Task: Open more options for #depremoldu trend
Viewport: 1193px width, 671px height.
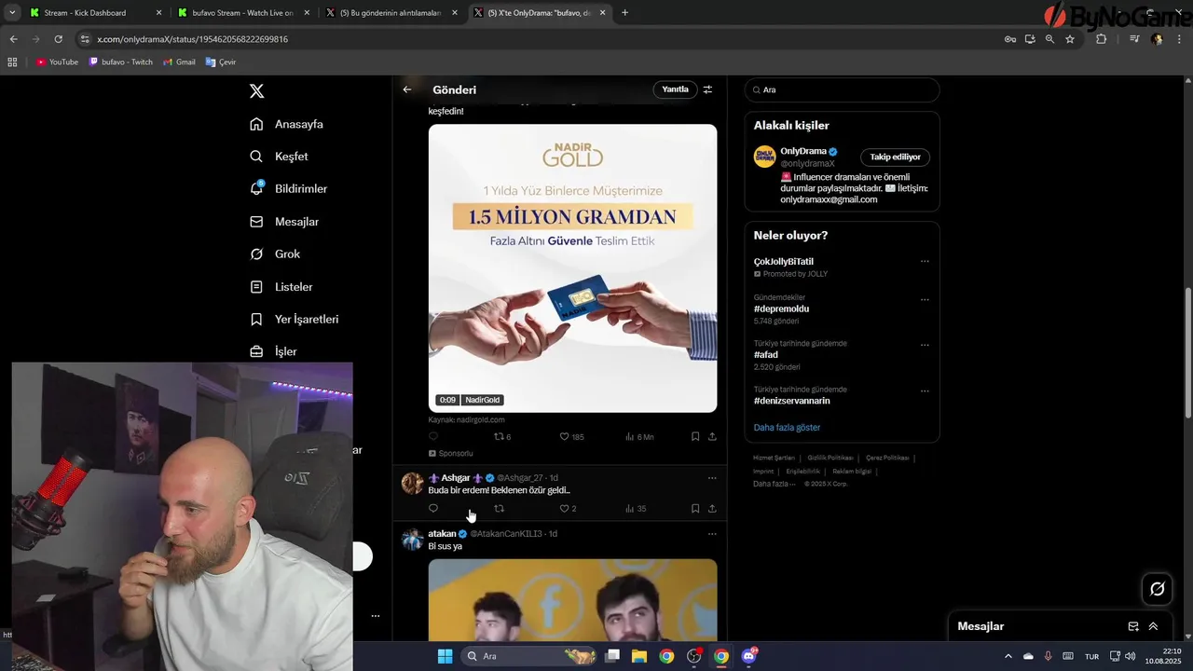Action: click(x=925, y=300)
